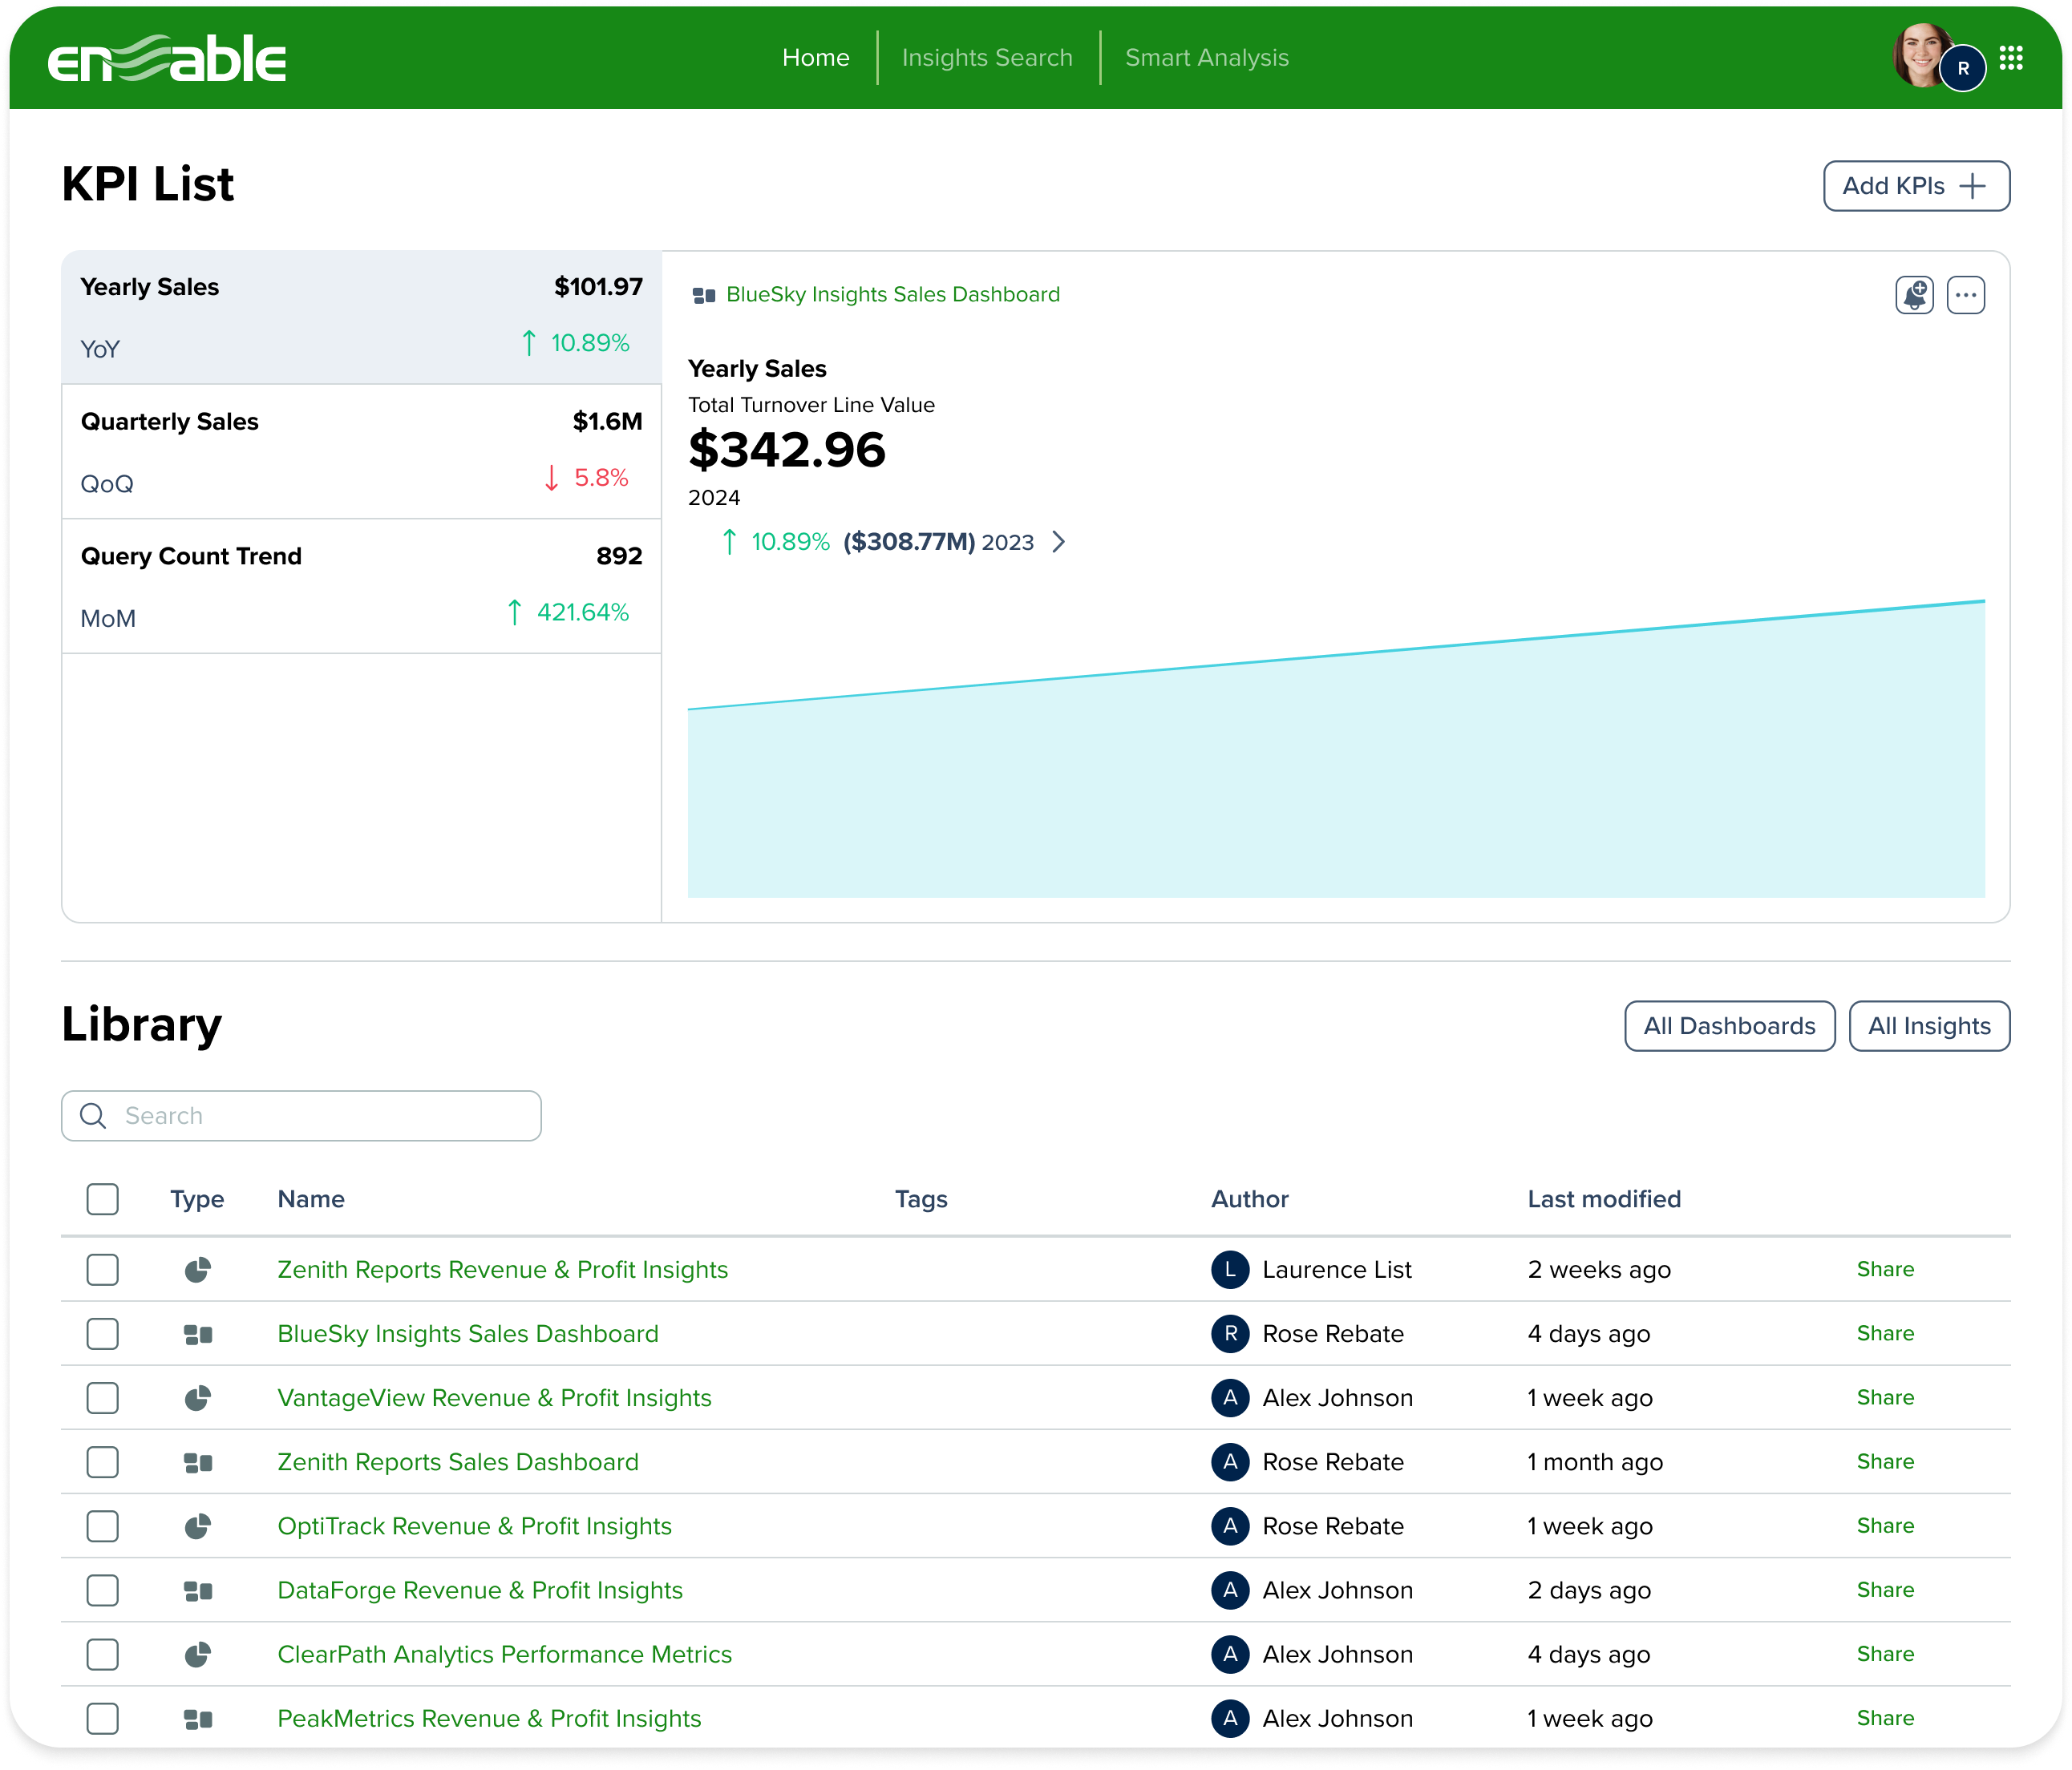Viewport: 2072px width, 1770px height.
Task: Go to Insights Search tab
Action: click(x=987, y=58)
